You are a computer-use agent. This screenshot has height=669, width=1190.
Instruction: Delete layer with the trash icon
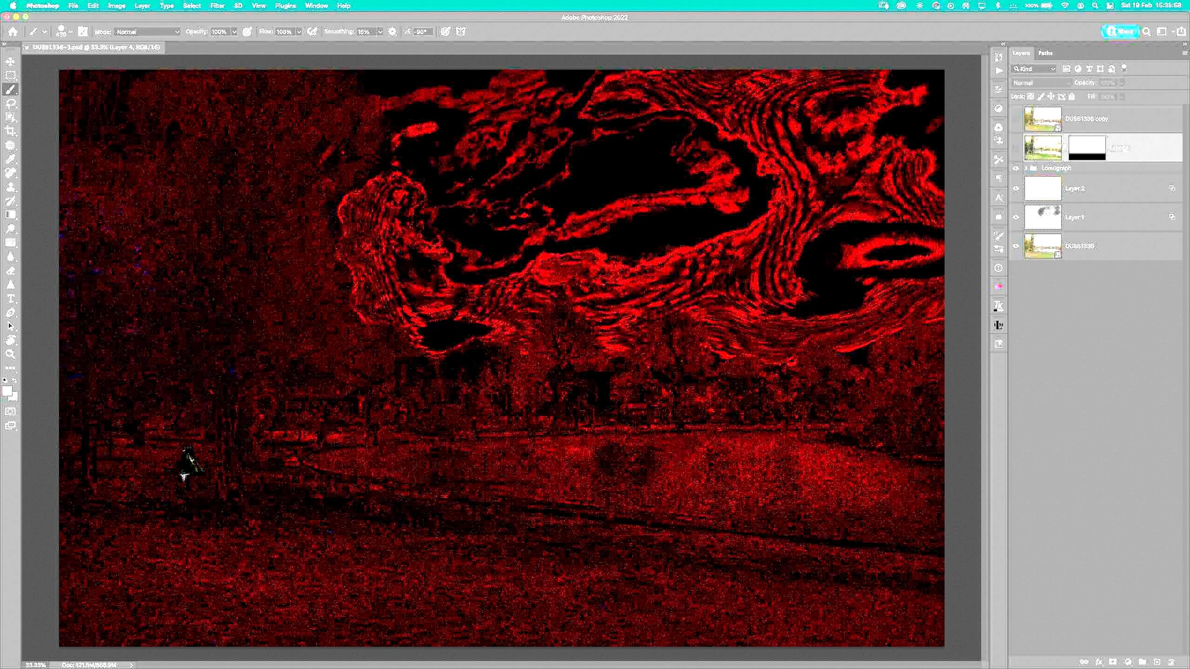[x=1171, y=662]
